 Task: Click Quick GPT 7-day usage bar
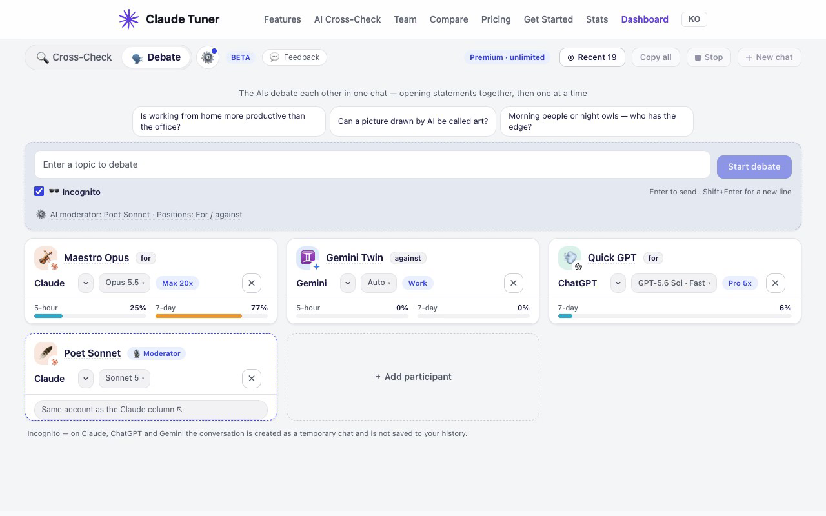coord(675,316)
